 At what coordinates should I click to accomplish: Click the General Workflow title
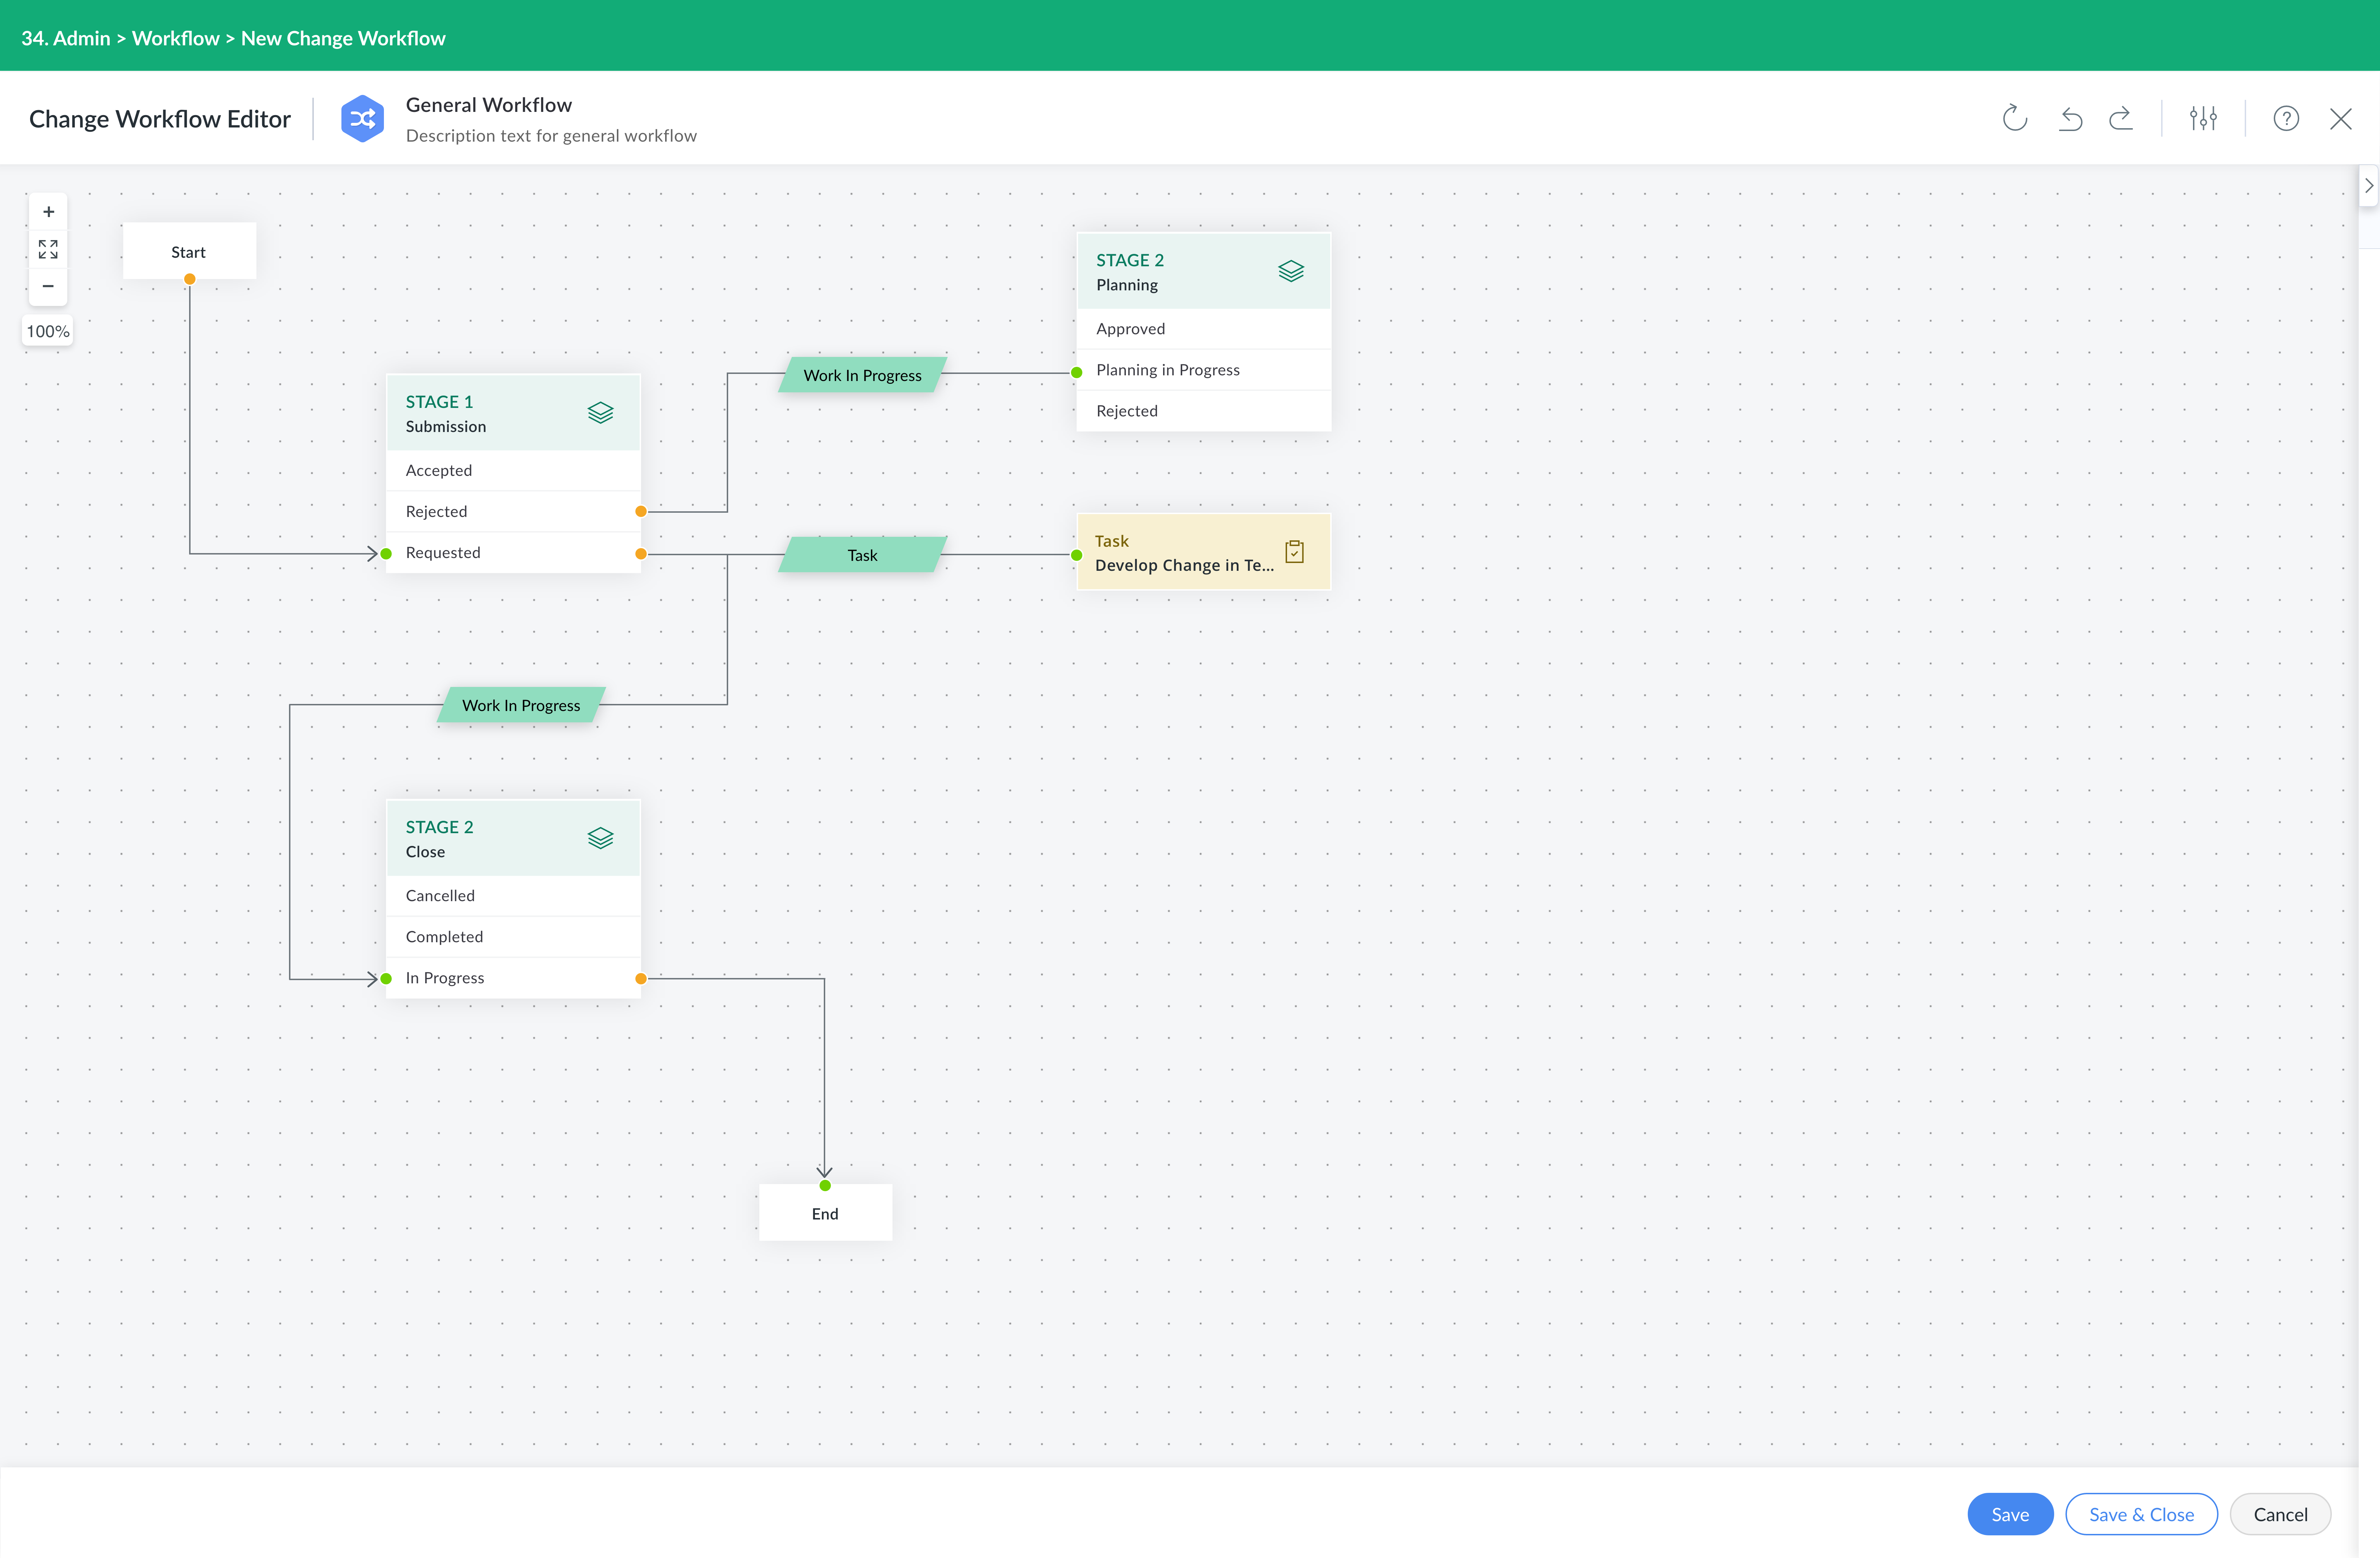click(489, 105)
